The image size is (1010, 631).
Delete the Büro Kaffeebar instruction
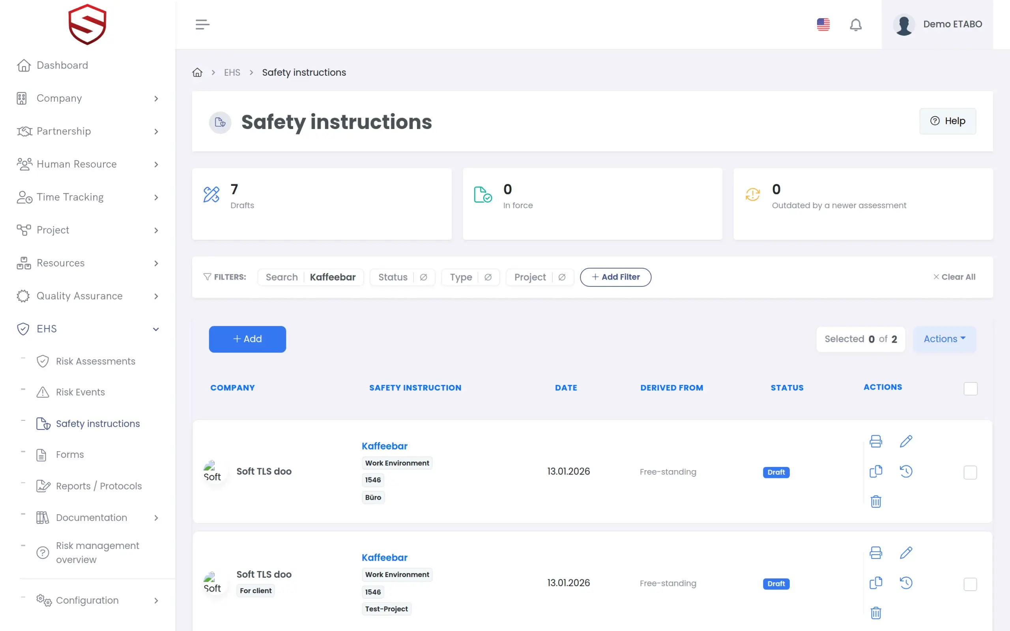coord(875,501)
